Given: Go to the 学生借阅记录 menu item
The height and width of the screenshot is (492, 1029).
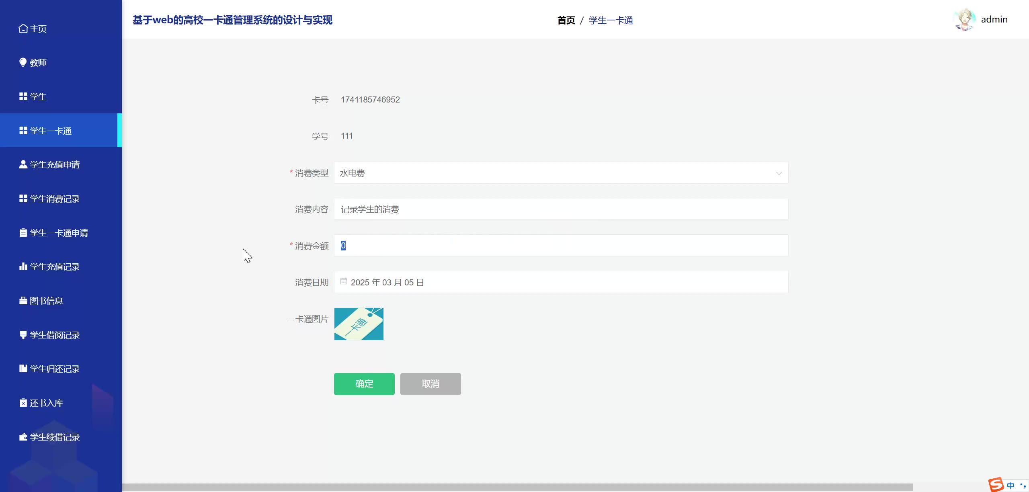Looking at the screenshot, I should pos(55,335).
